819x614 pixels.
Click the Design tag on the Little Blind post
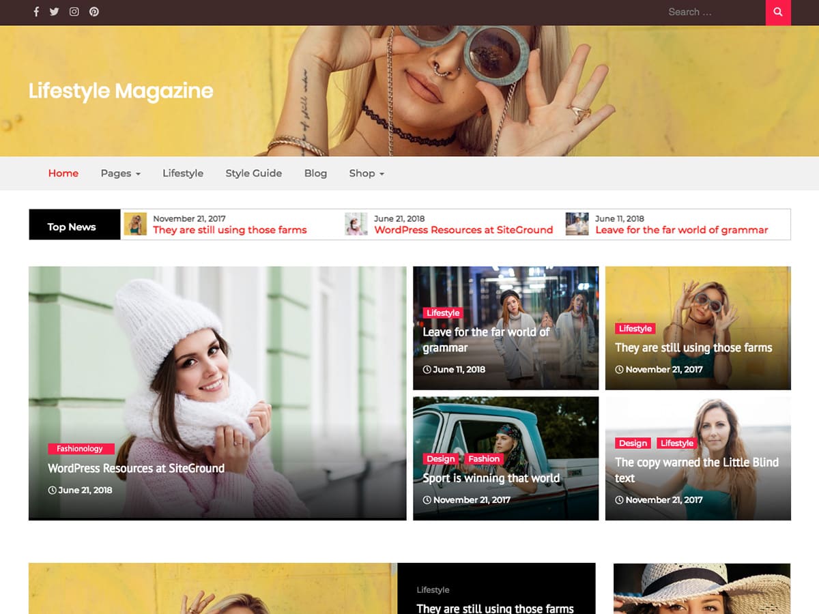point(633,443)
